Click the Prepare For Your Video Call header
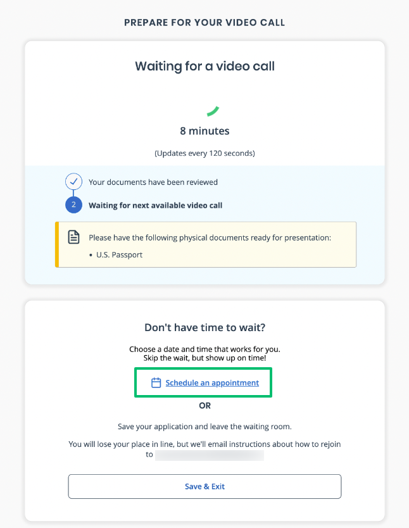Screen dimensions: 409x528 (x=204, y=23)
